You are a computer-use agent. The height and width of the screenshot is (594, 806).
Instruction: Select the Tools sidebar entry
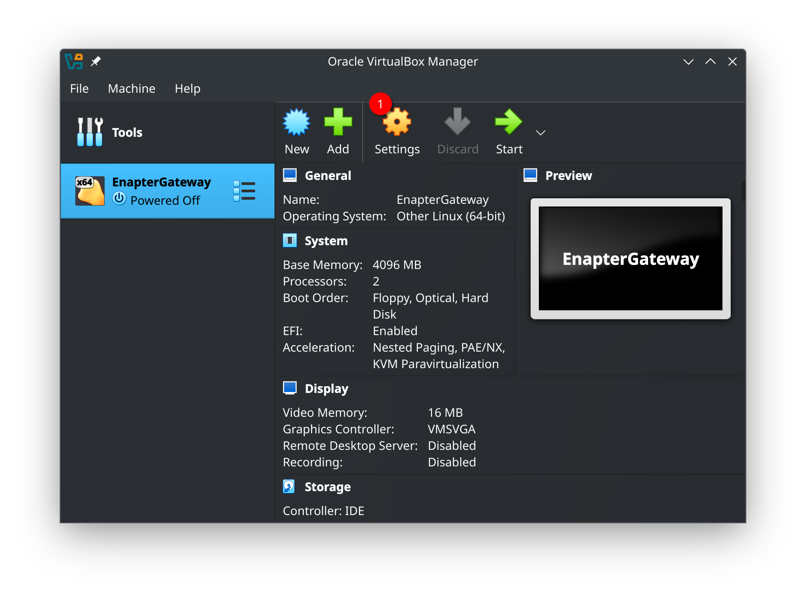click(127, 132)
